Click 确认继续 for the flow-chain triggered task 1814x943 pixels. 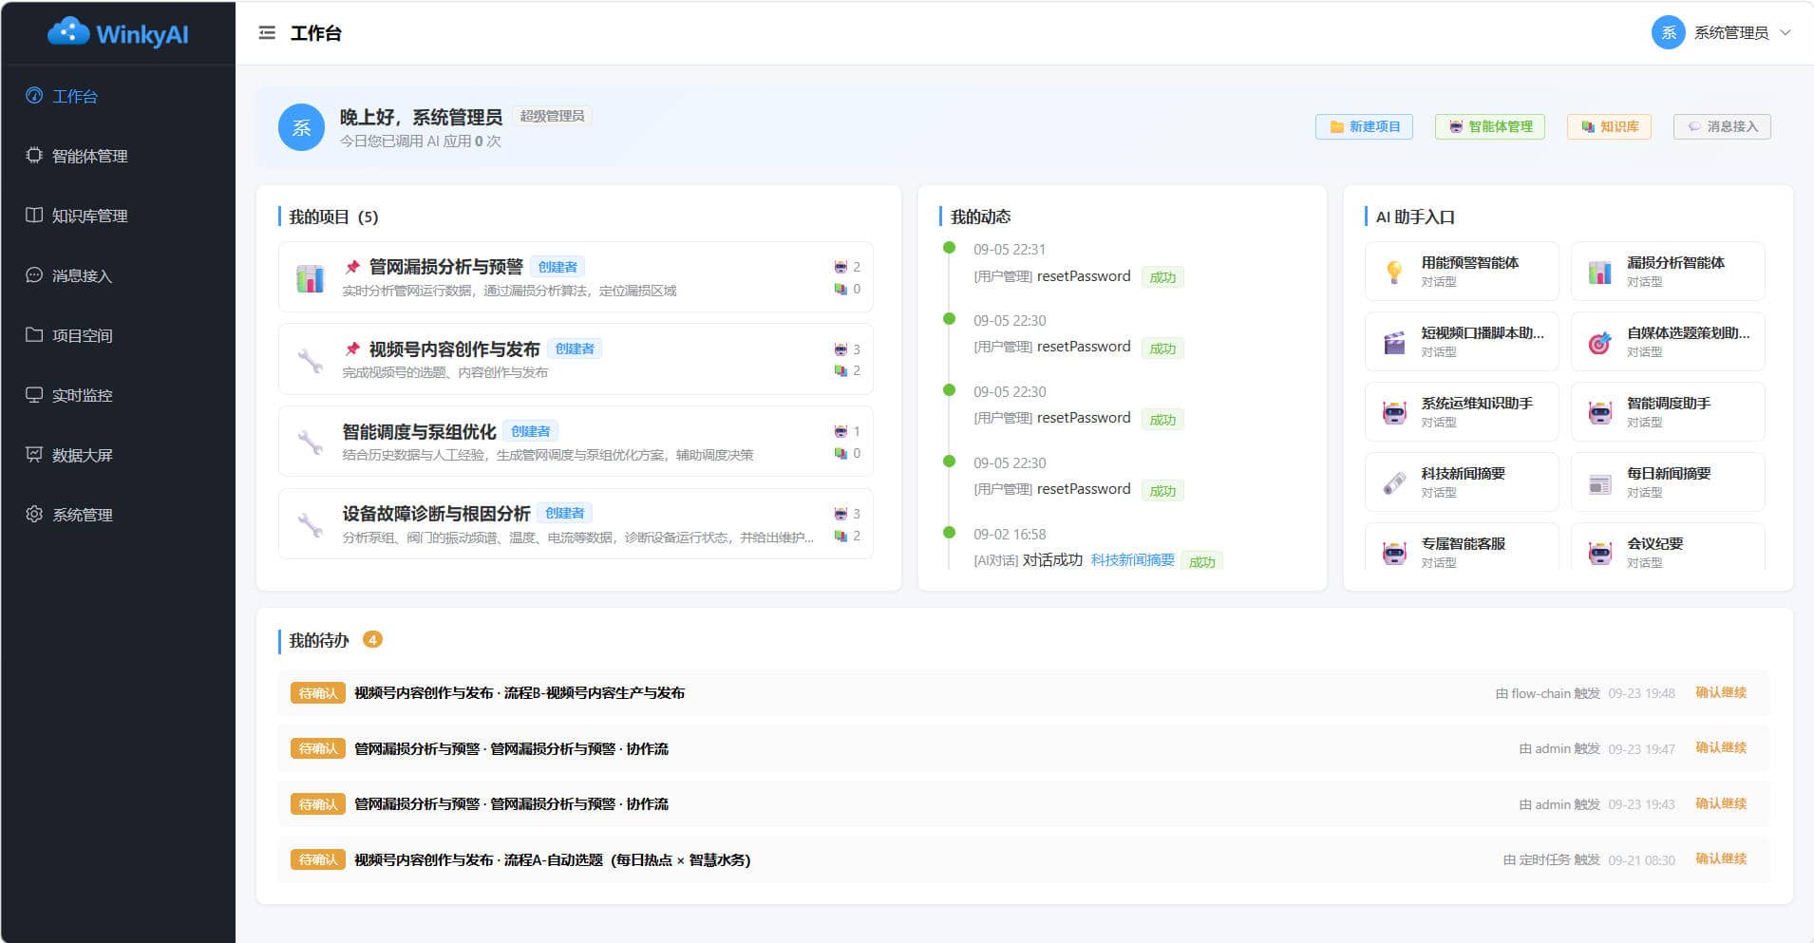pyautogui.click(x=1721, y=692)
